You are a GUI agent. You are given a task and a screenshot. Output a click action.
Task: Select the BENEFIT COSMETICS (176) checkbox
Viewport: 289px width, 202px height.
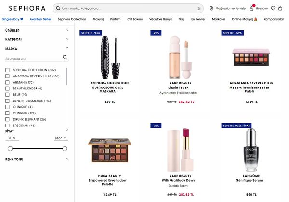pos(7,101)
